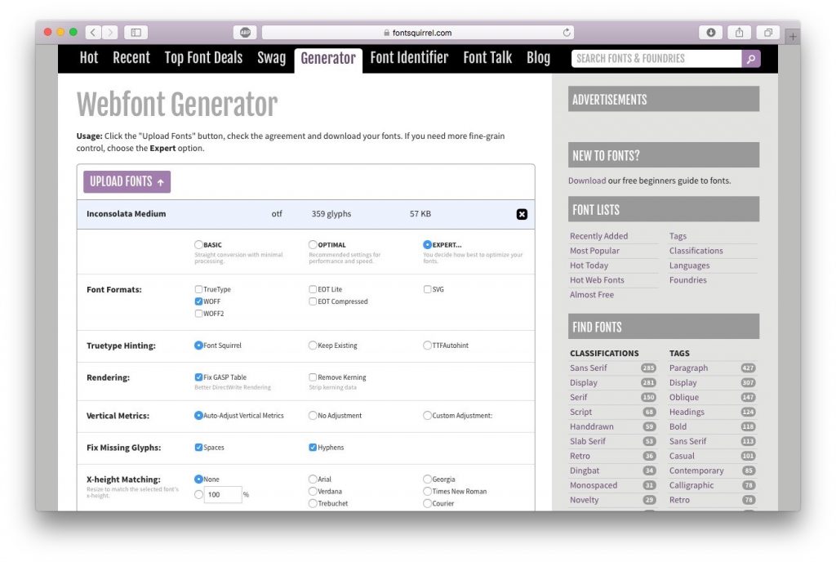Open the Almost Free font list
This screenshot has width=836, height=562.
pos(592,294)
